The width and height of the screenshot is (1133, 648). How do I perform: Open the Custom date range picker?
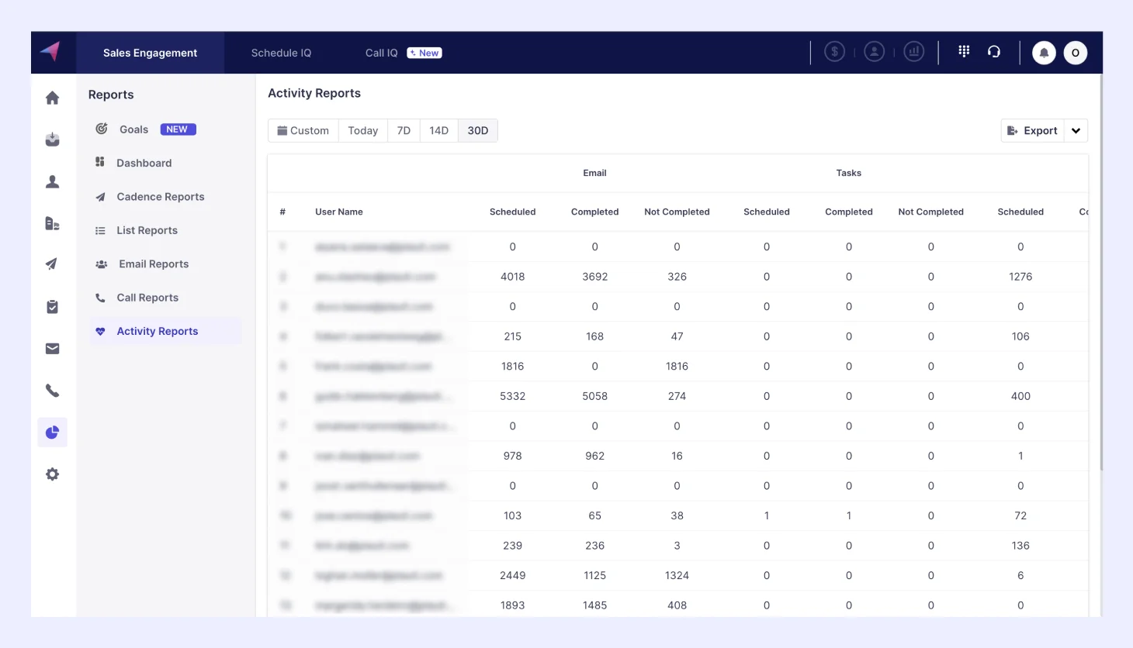coord(303,131)
